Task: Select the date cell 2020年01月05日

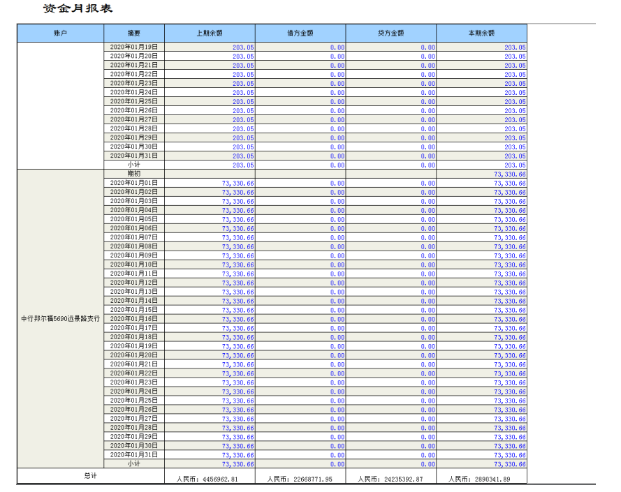Action: tap(134, 219)
